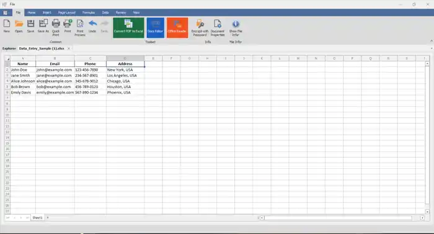Image resolution: width=434 pixels, height=234 pixels.
Task: Select the Alice Johnson cell
Action: [23, 81]
